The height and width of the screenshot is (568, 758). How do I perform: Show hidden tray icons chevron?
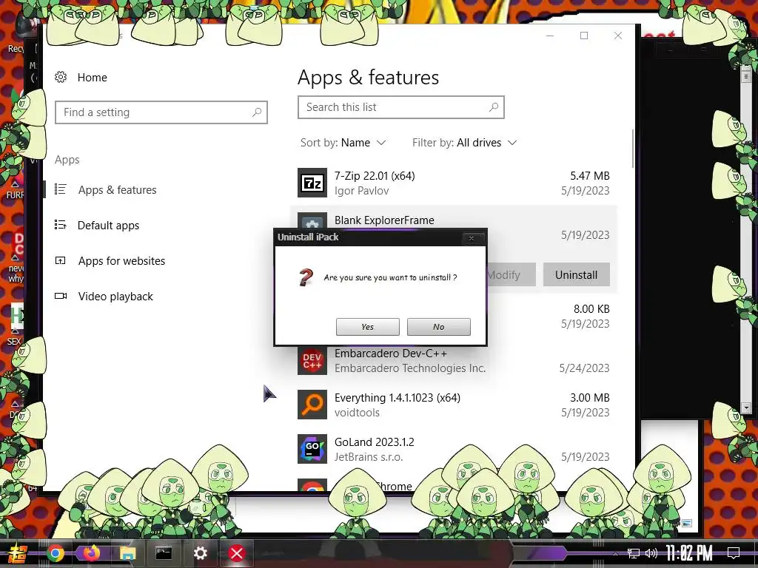tap(615, 553)
